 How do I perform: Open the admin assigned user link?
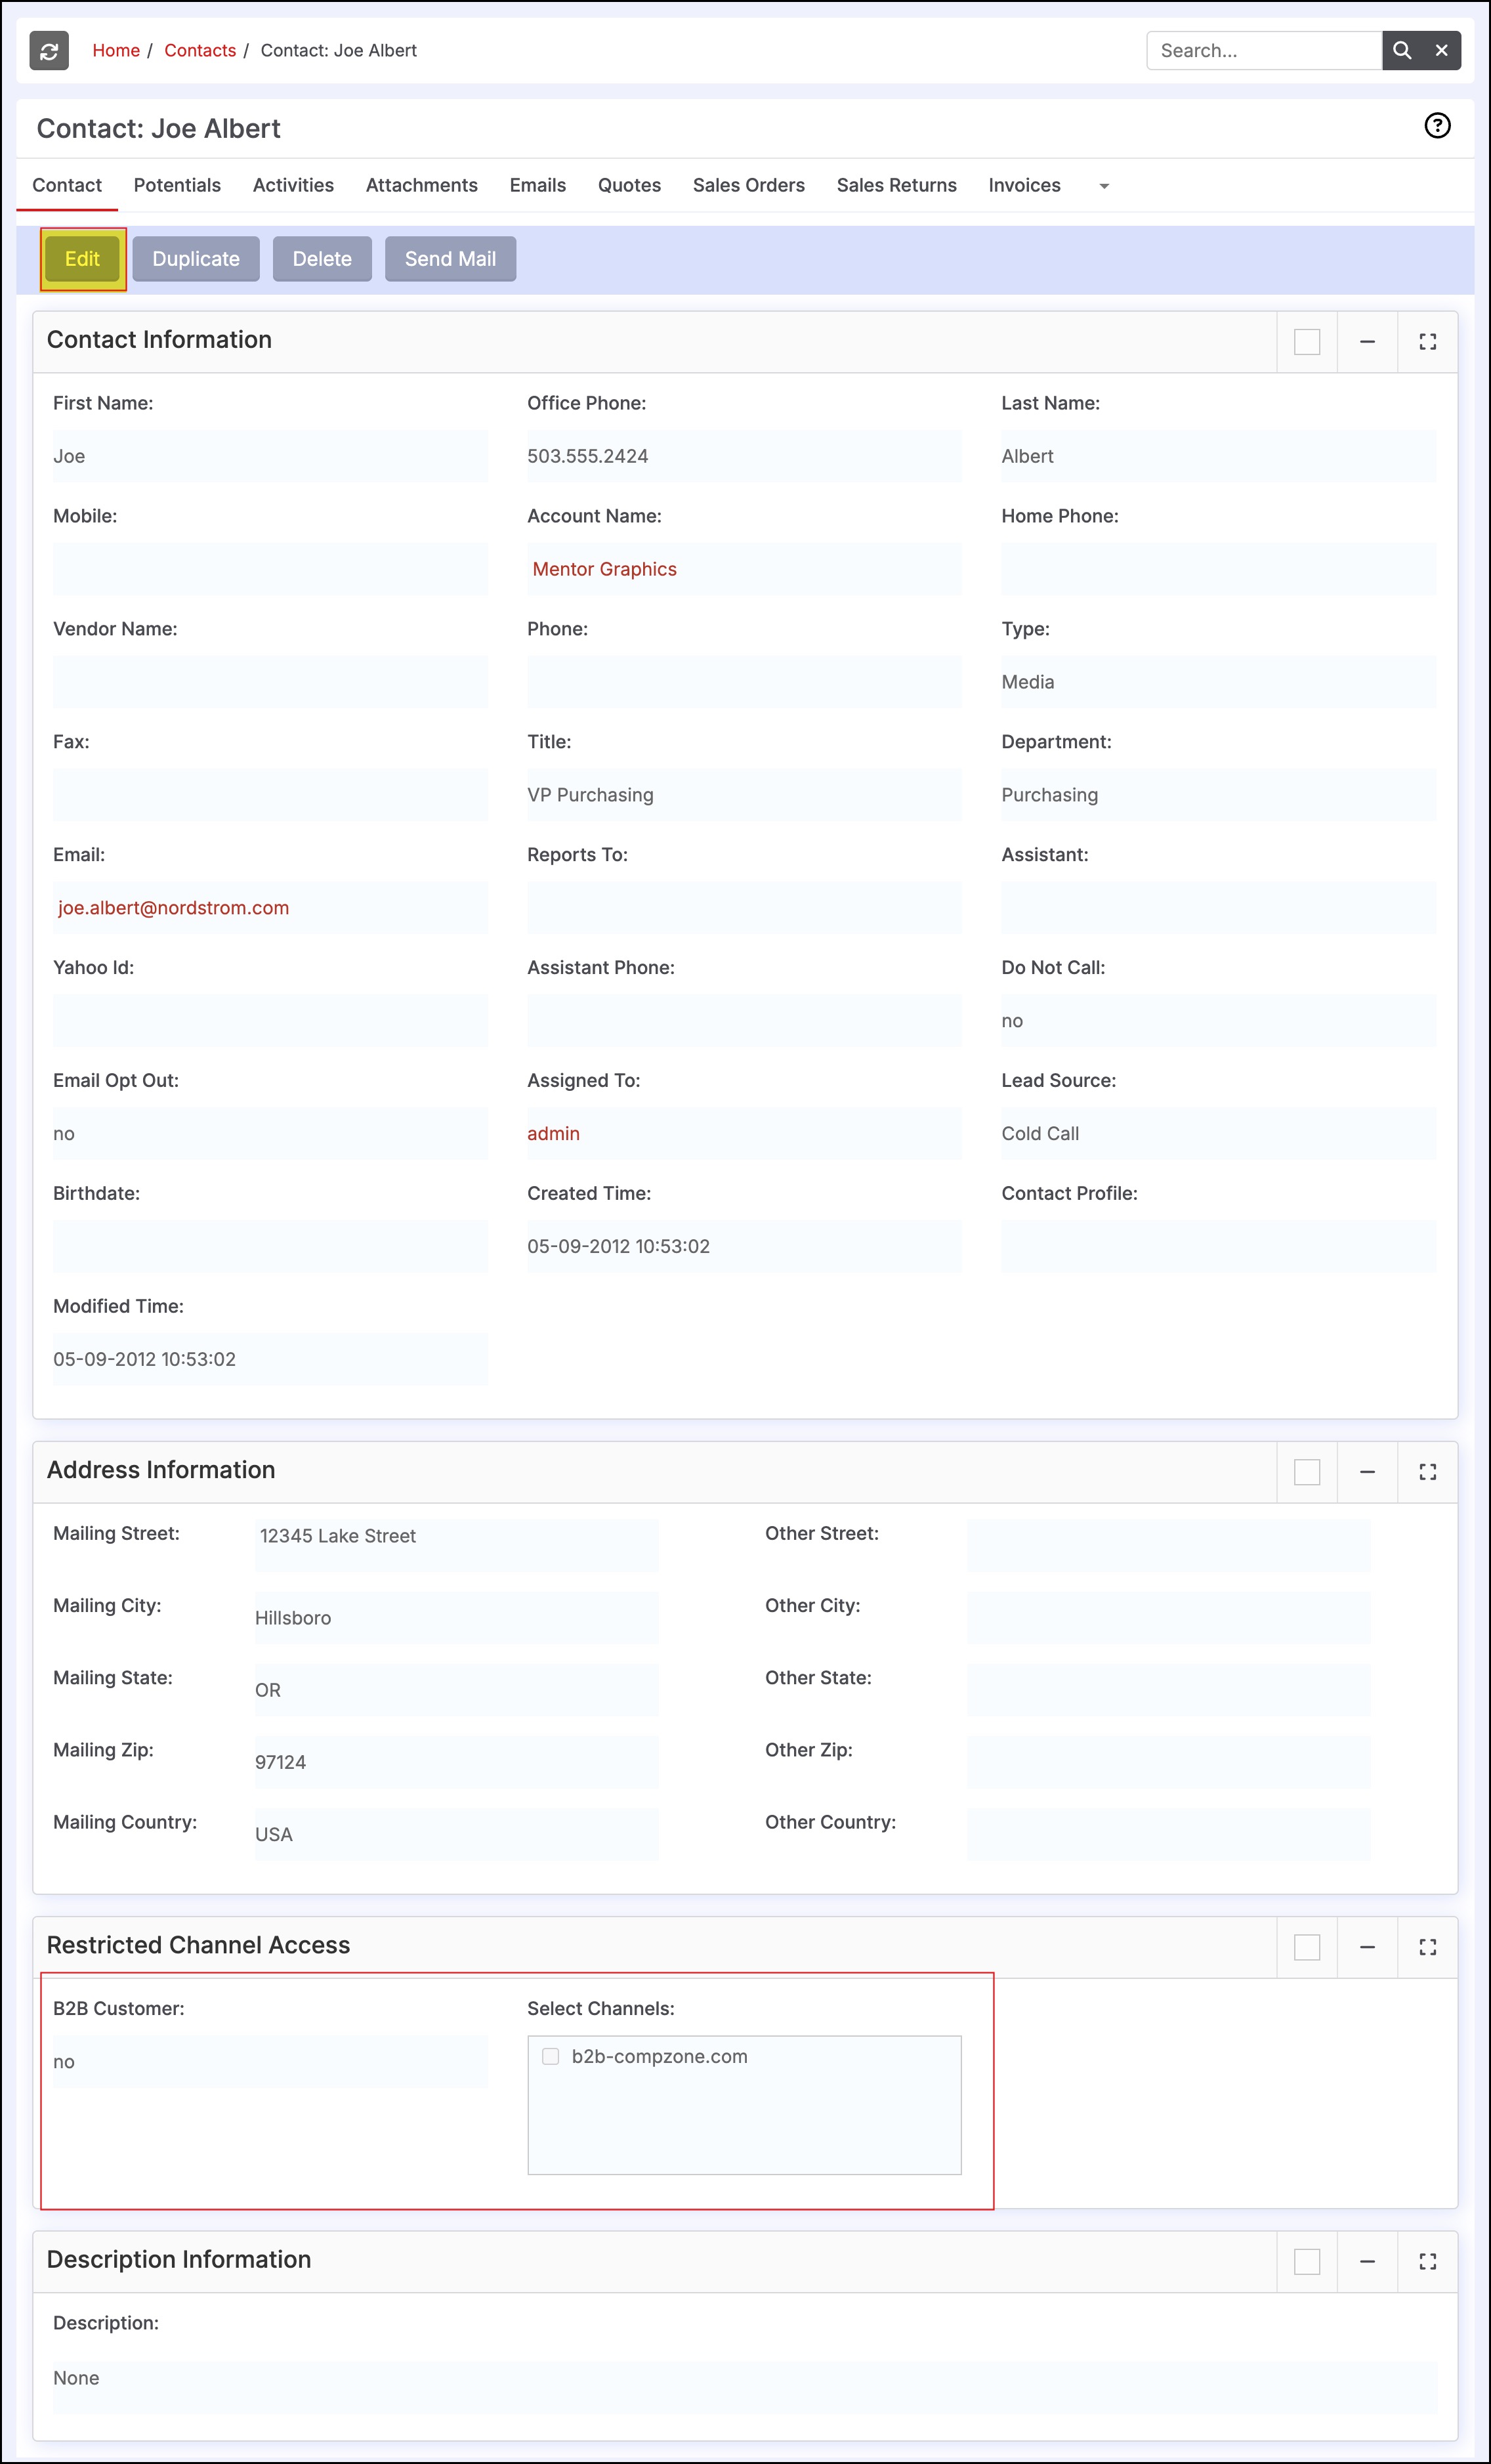click(553, 1134)
